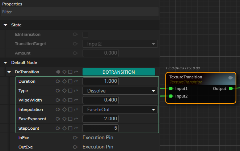The height and width of the screenshot is (151, 240).
Task: Click the Filter search field
Action: pos(80,12)
